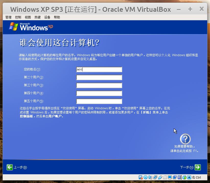Click the optical drive status icon

click(146, 177)
